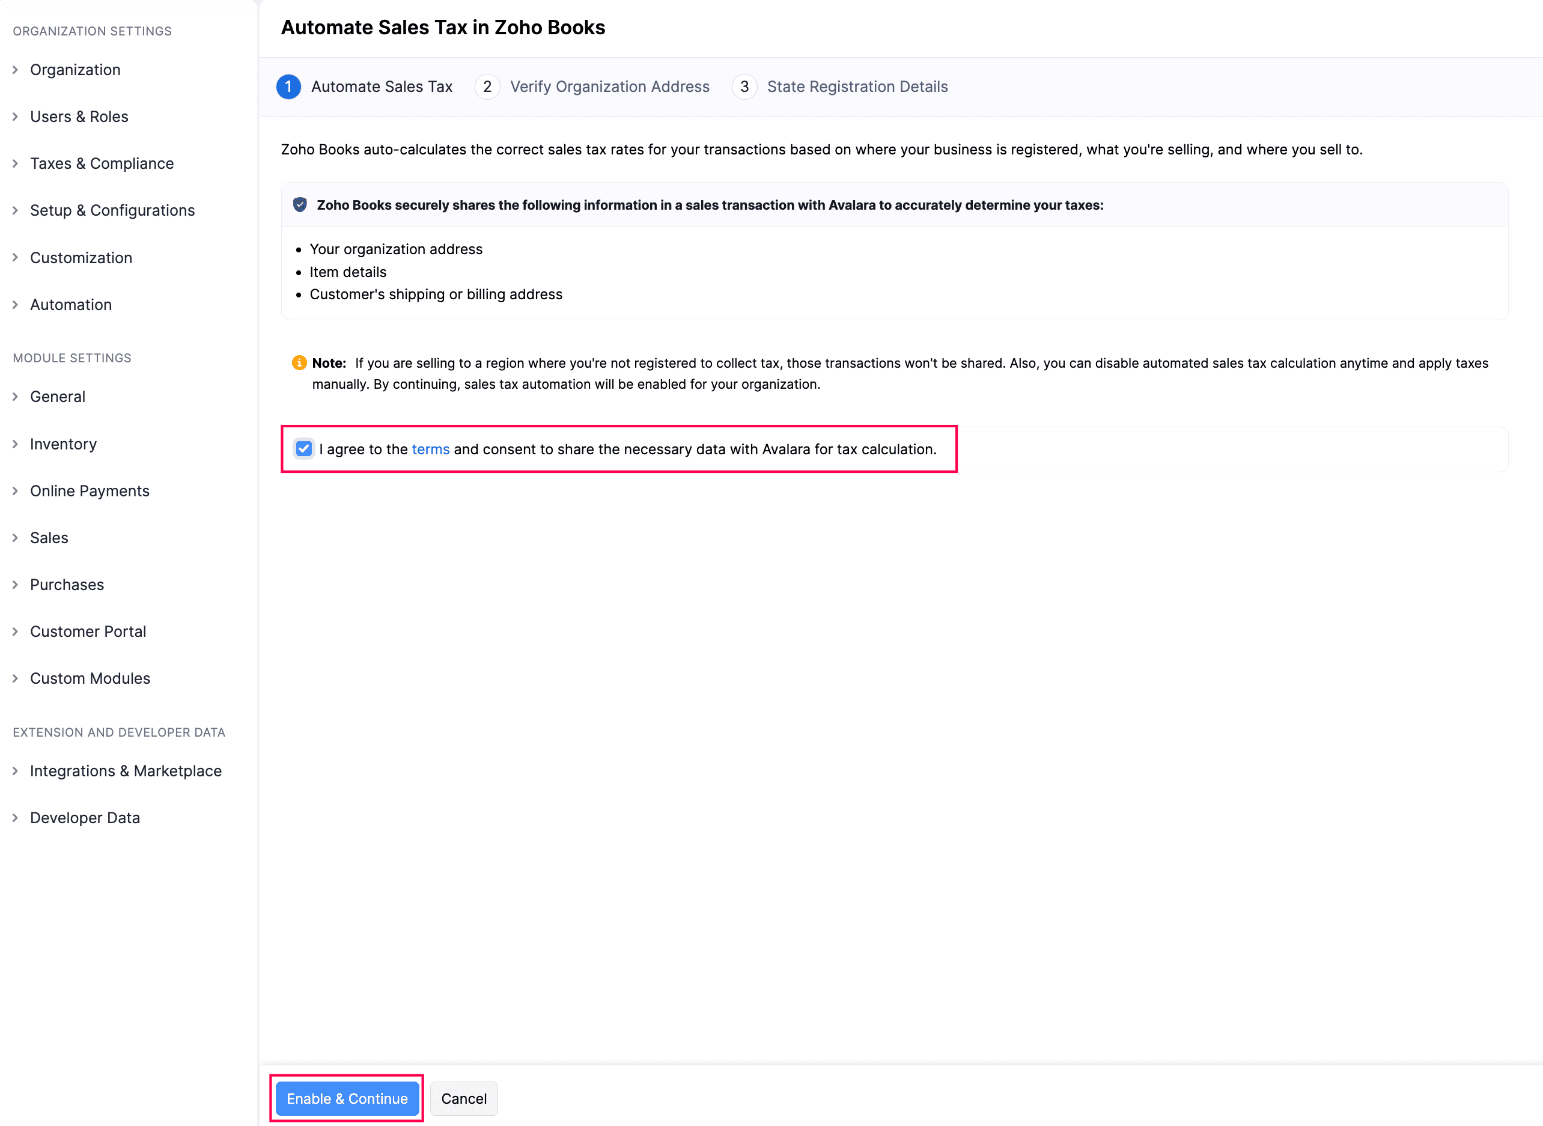Expand the Setup & Configurations section
Screen dimensions: 1543x1126
point(112,210)
